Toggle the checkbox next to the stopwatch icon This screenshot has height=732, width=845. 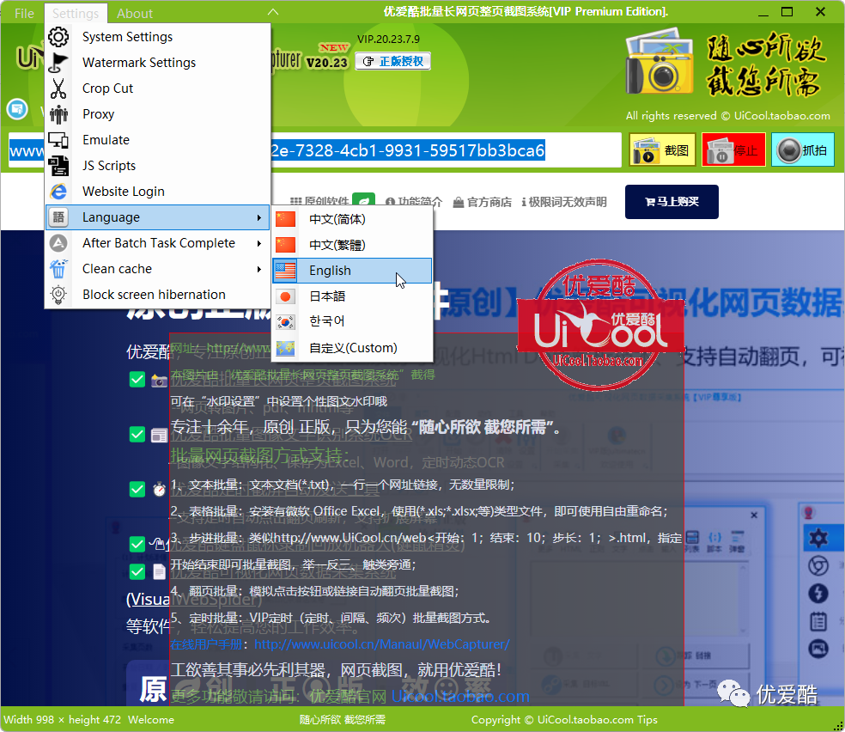137,489
